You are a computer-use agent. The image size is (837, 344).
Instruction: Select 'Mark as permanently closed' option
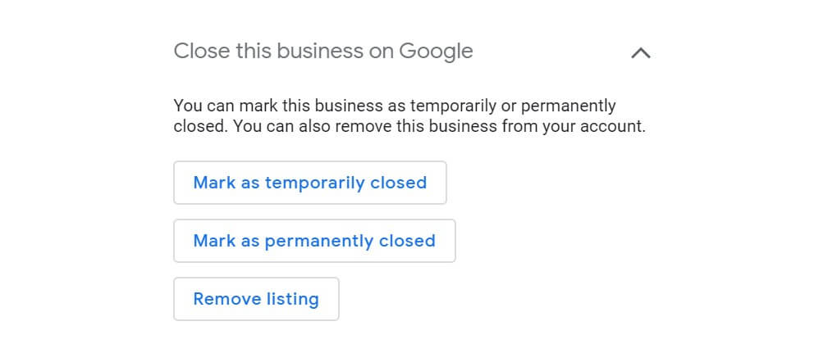tap(314, 241)
